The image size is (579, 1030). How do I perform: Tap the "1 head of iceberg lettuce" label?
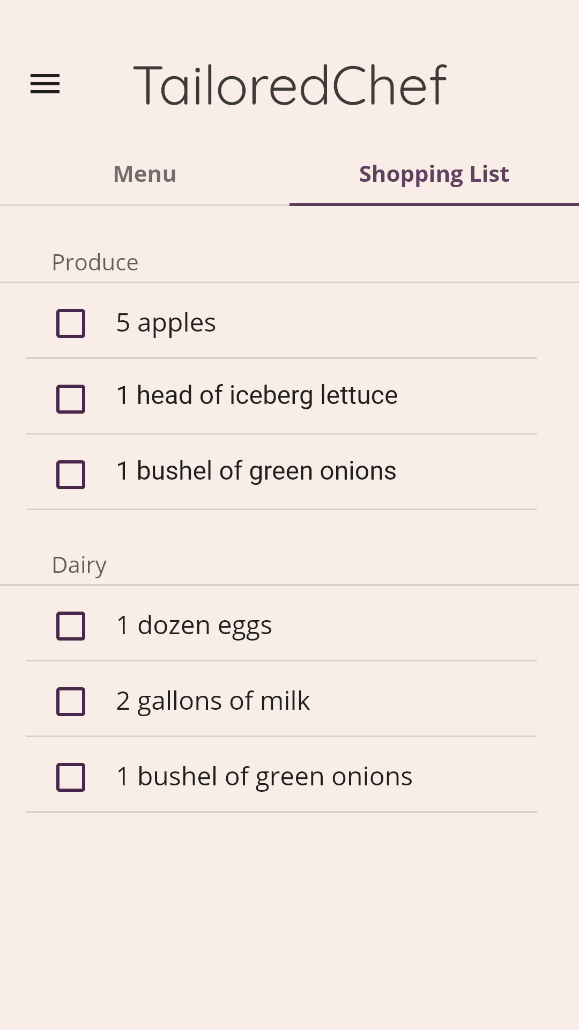pyautogui.click(x=257, y=396)
